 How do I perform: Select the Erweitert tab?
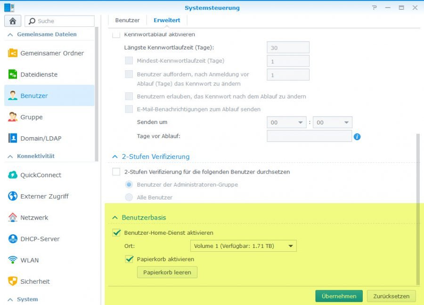167,20
